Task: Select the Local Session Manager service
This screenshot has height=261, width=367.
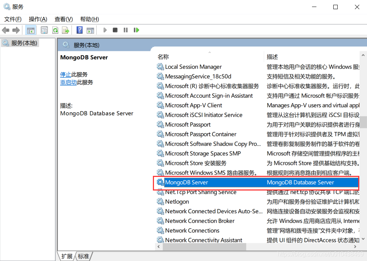Action: coord(257,67)
